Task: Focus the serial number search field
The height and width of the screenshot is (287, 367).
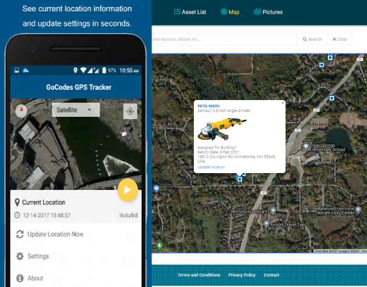Action: point(224,39)
